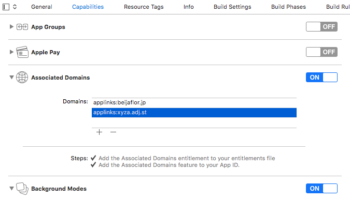Open the Resource Tags tab
The width and height of the screenshot is (350, 200).
pyautogui.click(x=144, y=7)
